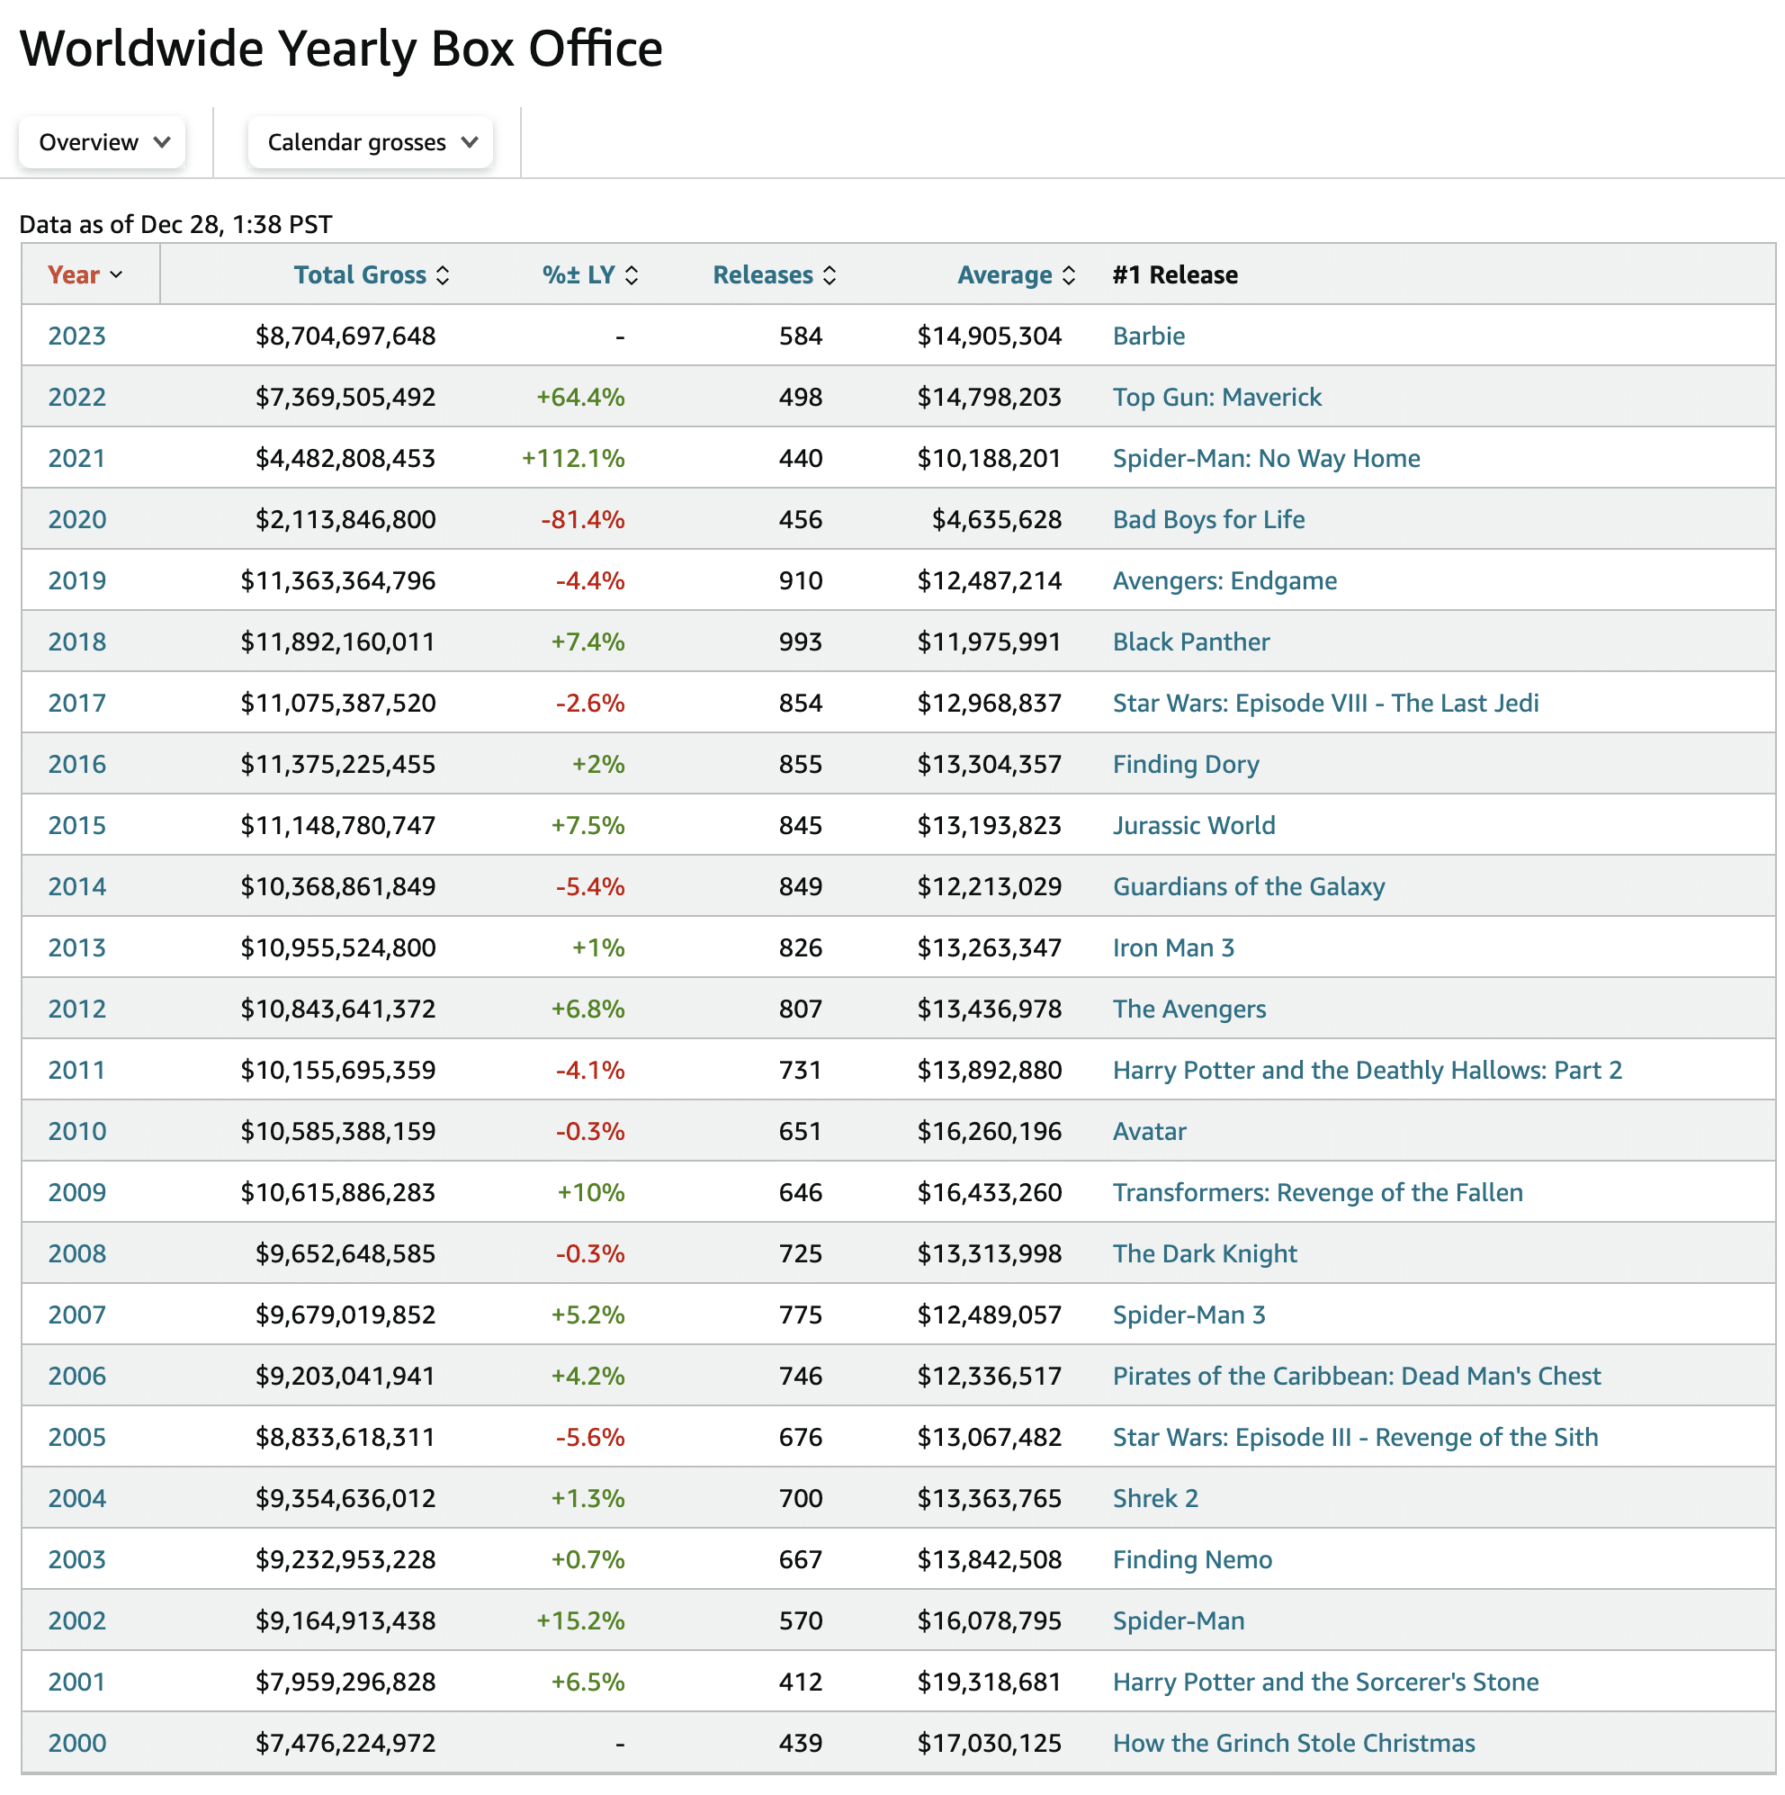Click the Finding Dory link
Image resolution: width=1785 pixels, height=1795 pixels.
click(1187, 764)
